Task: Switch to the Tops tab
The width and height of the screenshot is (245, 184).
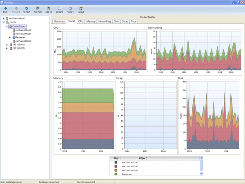Action: [134, 21]
